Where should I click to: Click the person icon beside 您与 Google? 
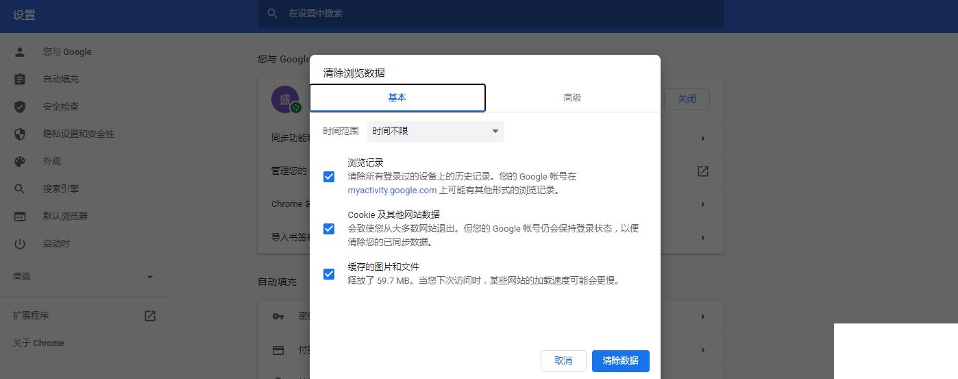(x=20, y=52)
